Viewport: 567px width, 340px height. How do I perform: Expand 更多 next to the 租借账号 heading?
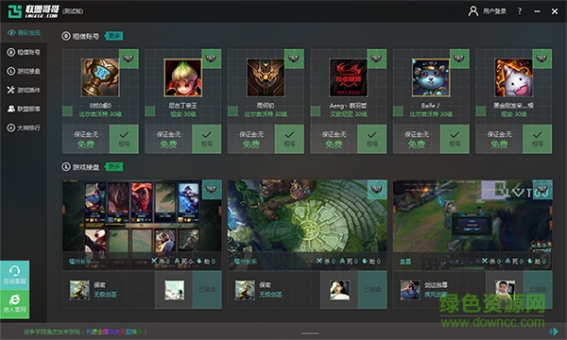point(114,36)
